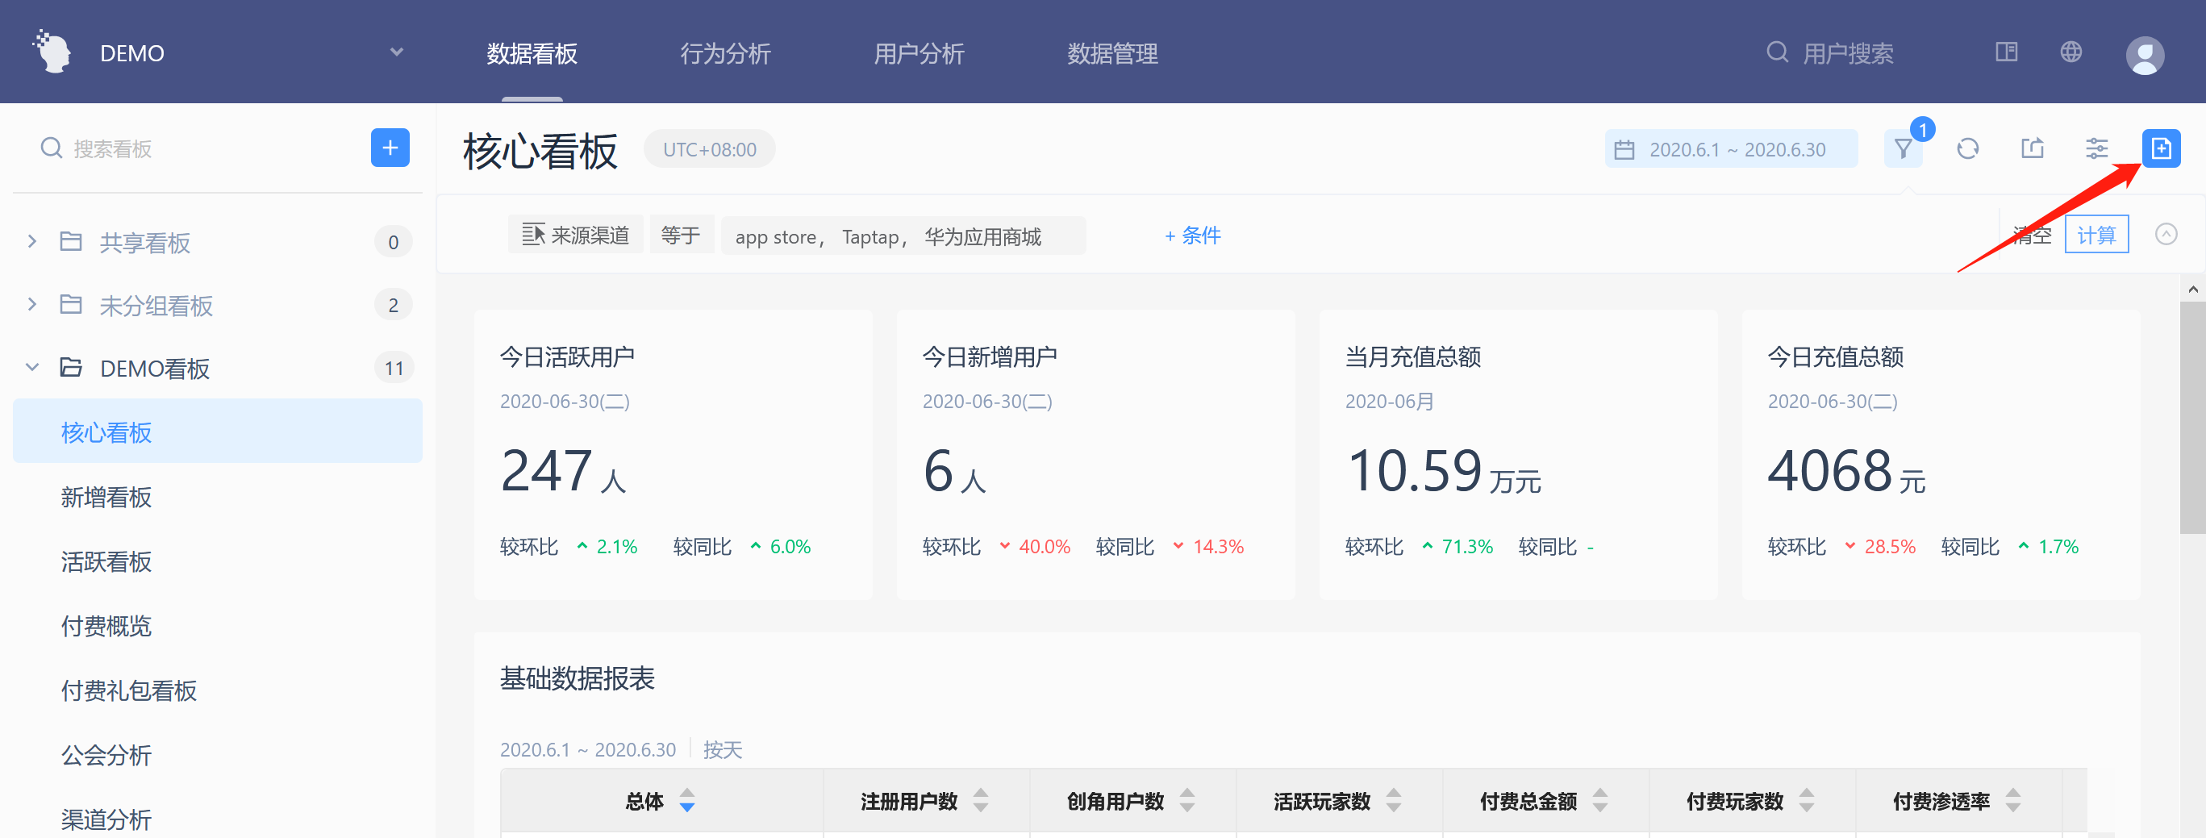The image size is (2206, 838).
Task: Click the DEMO看板 count badge 11
Action: 394,368
